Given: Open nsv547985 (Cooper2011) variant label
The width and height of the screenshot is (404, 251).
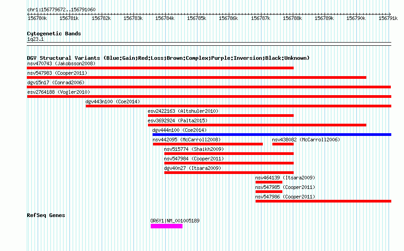Looking at the screenshot, I should coord(285,187).
